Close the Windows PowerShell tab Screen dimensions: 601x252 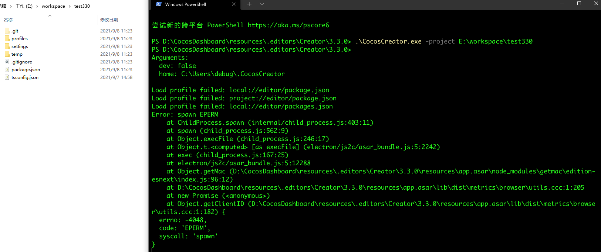234,4
